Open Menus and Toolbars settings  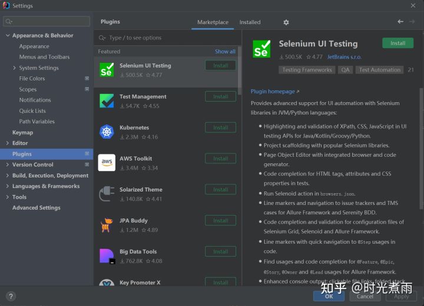point(44,57)
